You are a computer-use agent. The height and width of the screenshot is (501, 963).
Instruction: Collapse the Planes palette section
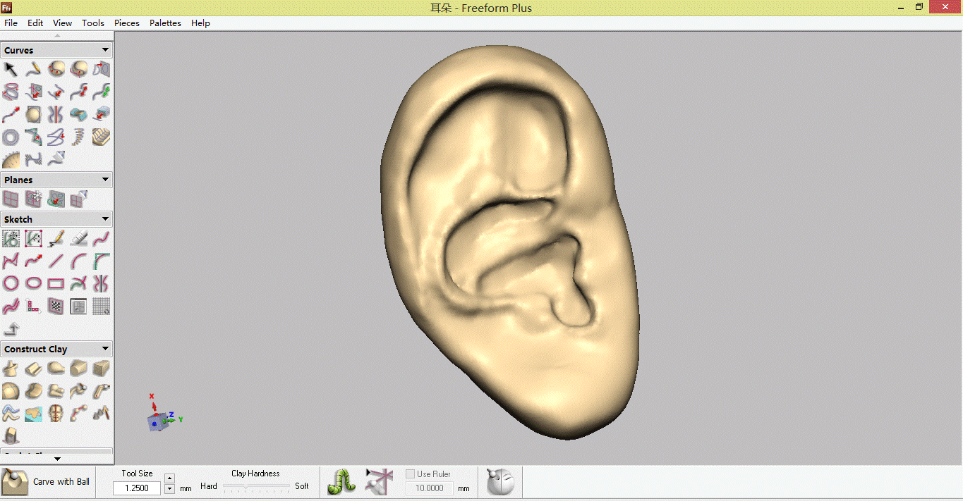coord(105,180)
